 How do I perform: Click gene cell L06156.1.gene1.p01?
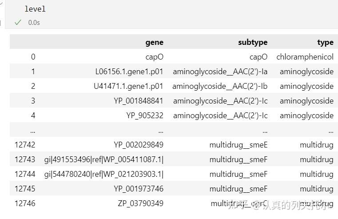[129, 72]
